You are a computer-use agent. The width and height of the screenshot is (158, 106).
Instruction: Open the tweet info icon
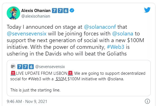pos(147,101)
